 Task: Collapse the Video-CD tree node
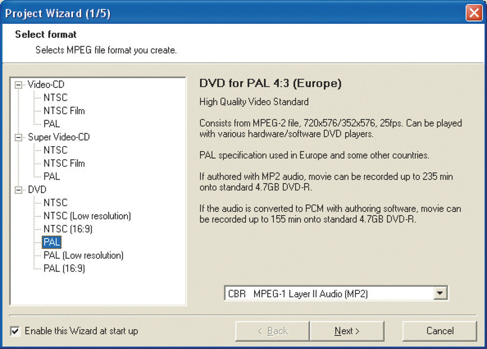pos(18,84)
